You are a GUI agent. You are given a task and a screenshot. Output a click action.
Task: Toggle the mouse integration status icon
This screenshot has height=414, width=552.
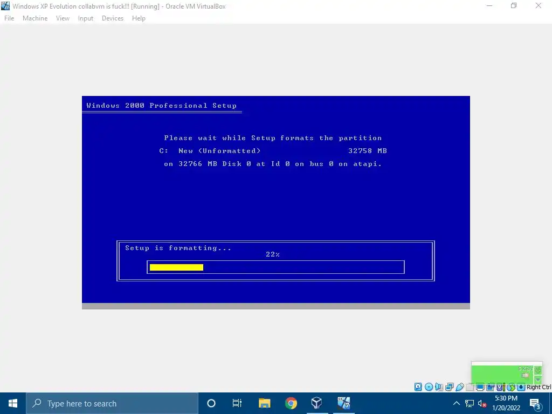tap(511, 387)
